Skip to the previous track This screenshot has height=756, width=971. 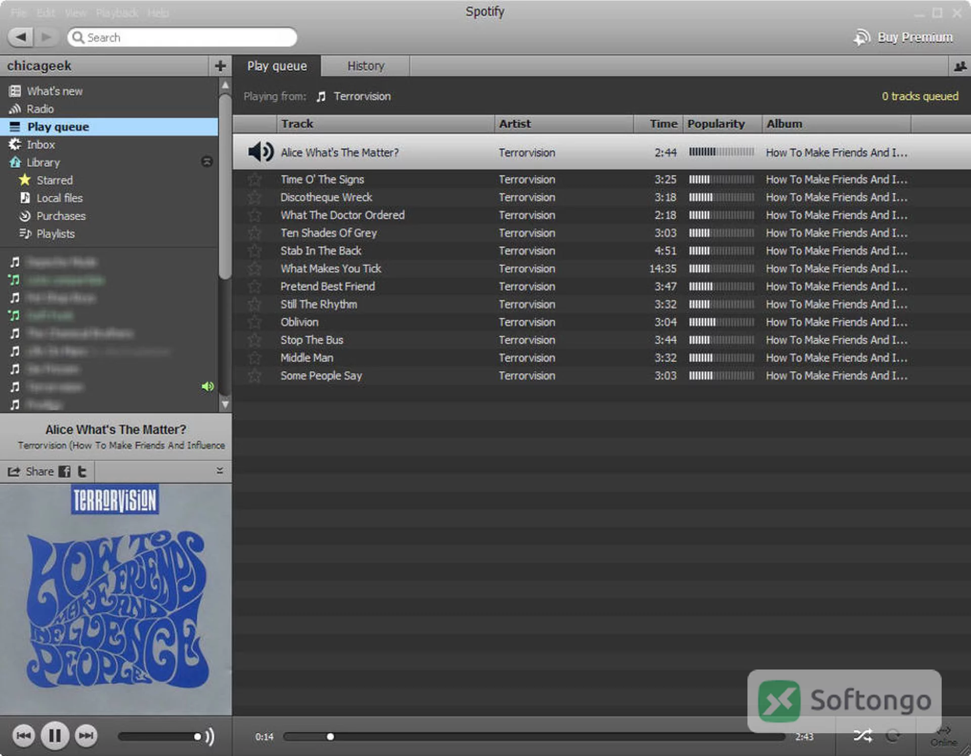coord(23,735)
